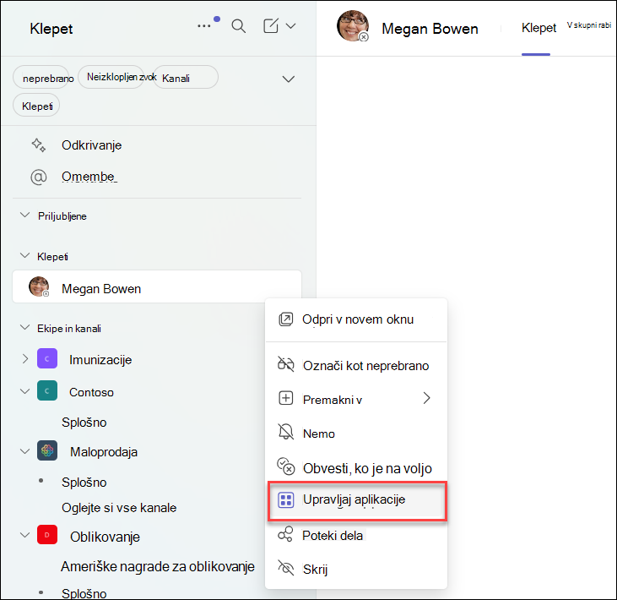The height and width of the screenshot is (600, 617).
Task: Open Splošno channel under Oblikovanje
Action: [x=84, y=593]
